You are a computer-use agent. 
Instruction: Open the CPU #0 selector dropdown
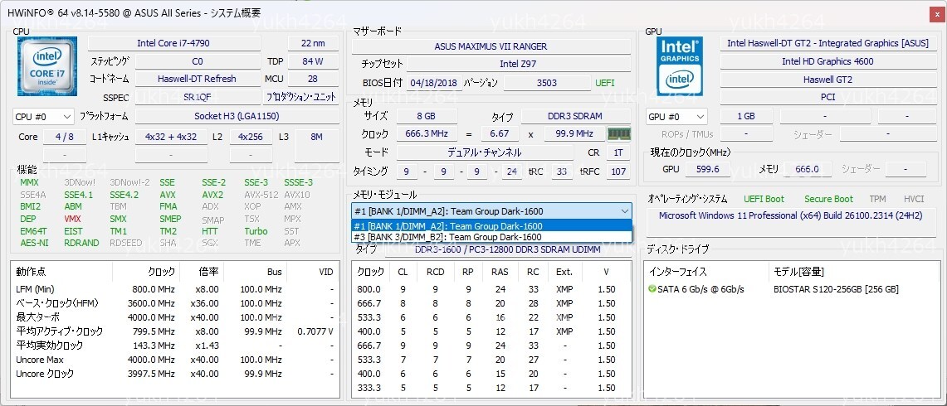pyautogui.click(x=43, y=117)
